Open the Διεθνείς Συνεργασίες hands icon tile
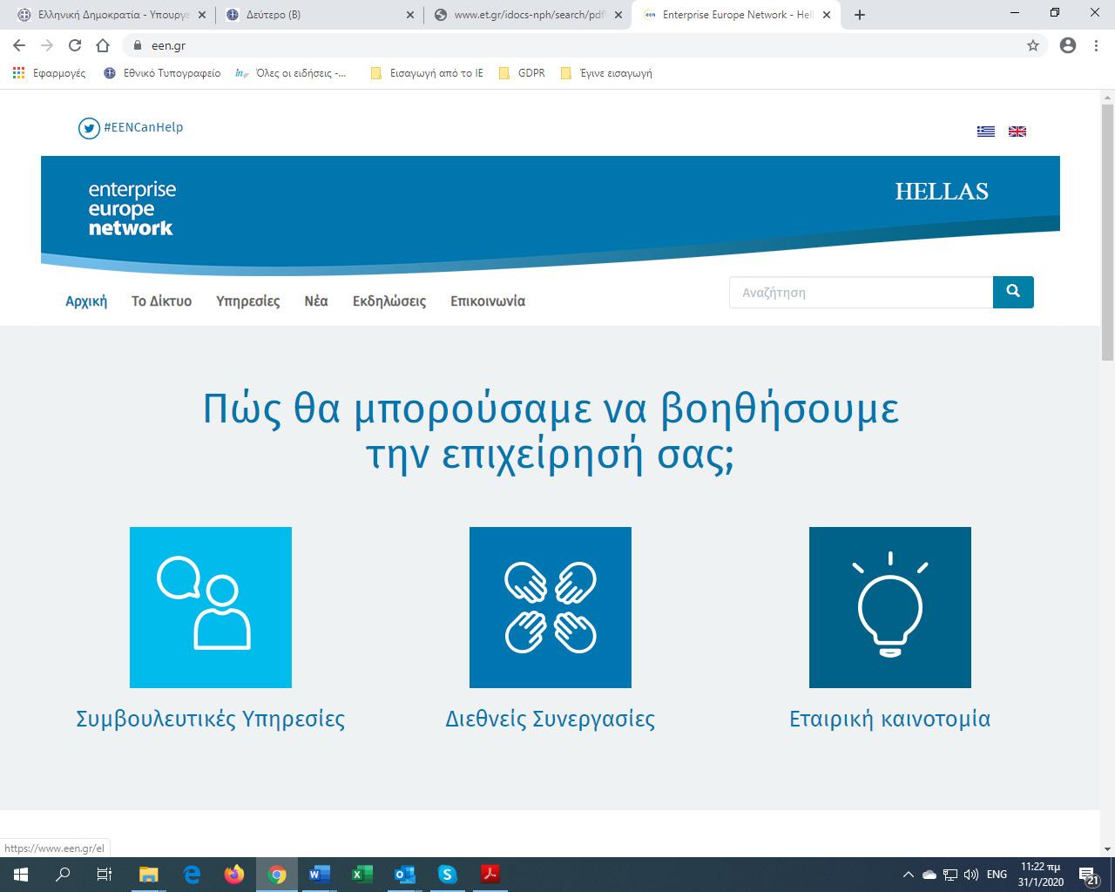Screen dimensions: 1115x892 tap(551, 607)
